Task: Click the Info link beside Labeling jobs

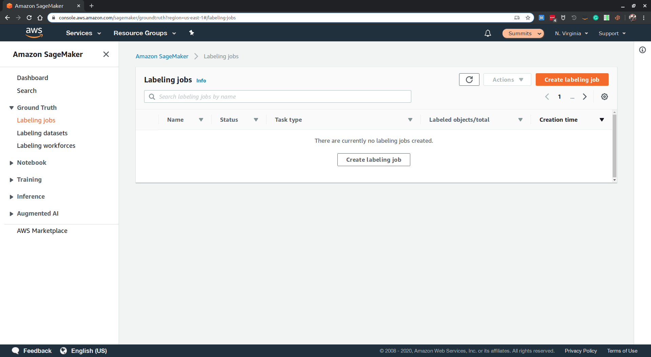Action: point(201,80)
